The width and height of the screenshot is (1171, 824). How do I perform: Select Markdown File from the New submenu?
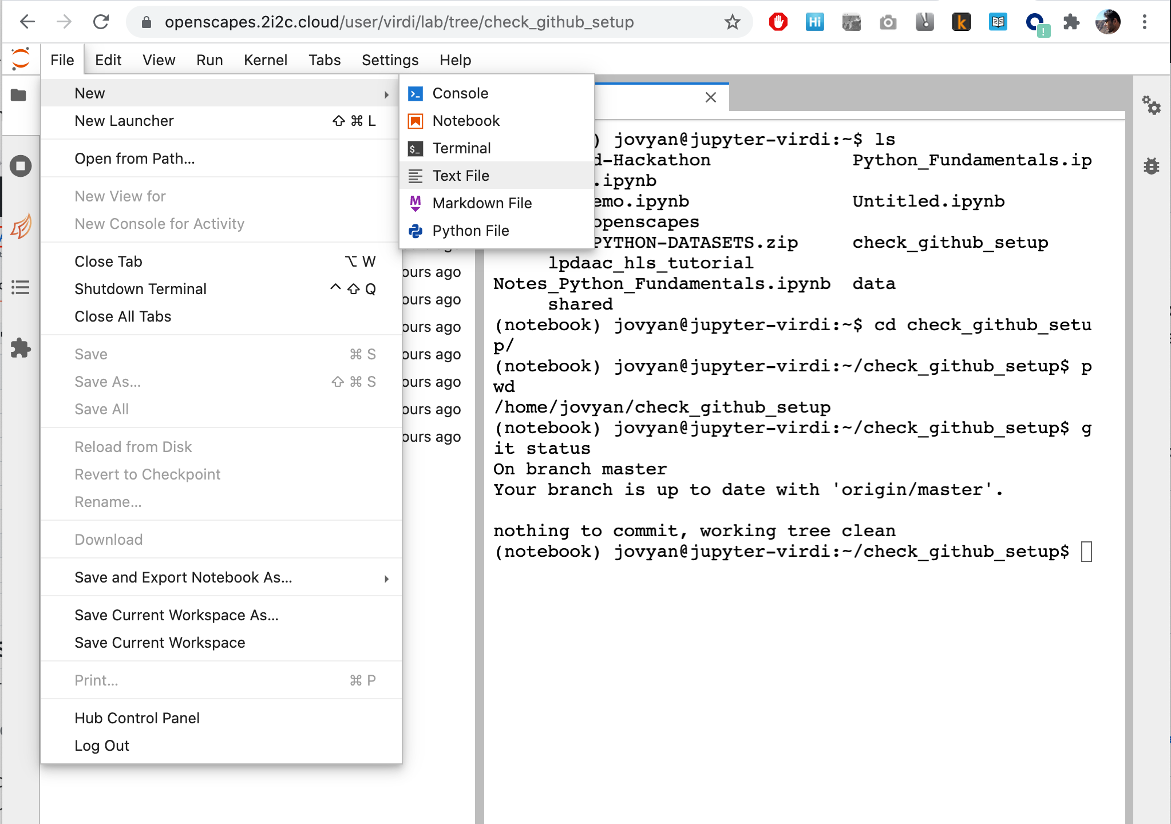[482, 203]
